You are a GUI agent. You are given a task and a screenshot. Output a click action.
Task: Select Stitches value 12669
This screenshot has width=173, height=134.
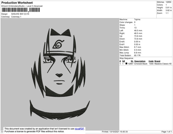168,2
